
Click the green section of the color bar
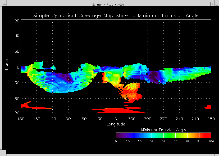coord(169,135)
